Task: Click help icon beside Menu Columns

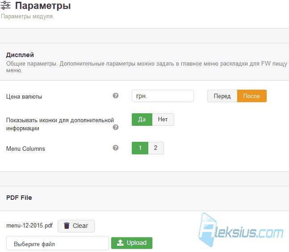Action: [116, 148]
